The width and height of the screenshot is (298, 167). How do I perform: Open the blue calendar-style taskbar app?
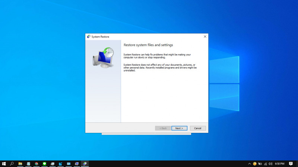[60, 164]
